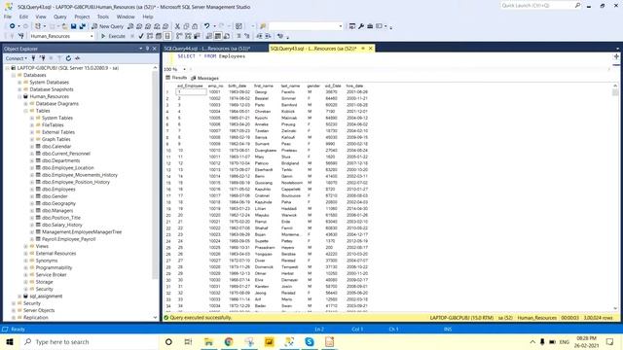623x350 pixels.
Task: Execute the current query
Action: (113, 36)
